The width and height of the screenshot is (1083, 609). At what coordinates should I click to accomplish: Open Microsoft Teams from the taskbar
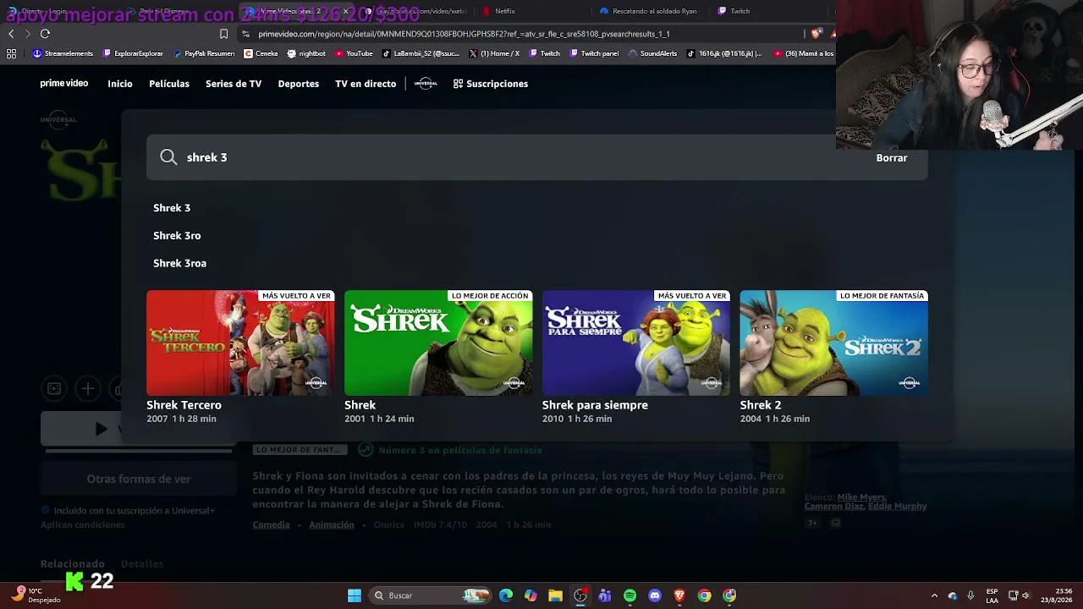[x=605, y=595]
